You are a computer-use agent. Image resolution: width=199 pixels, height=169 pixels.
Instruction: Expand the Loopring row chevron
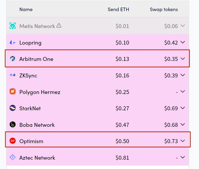pos(183,42)
